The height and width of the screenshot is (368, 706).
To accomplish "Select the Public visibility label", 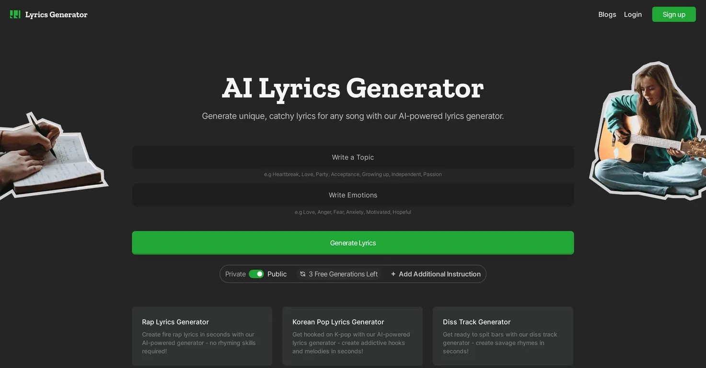I will click(x=277, y=274).
